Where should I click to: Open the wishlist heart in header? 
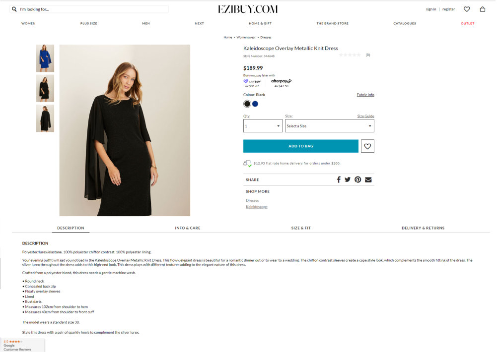tap(467, 9)
